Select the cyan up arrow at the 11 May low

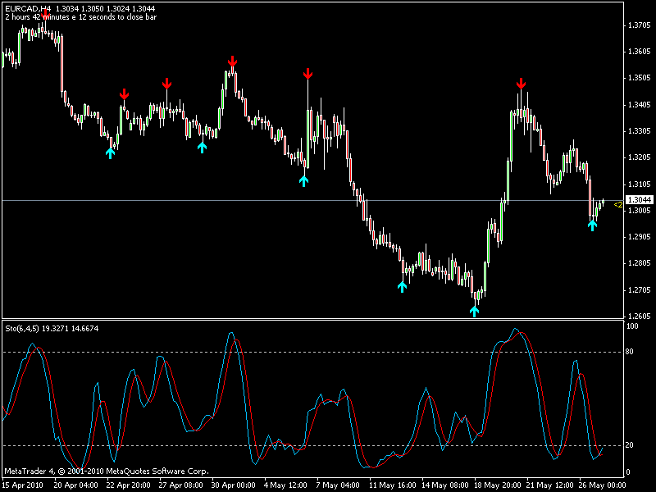[402, 286]
